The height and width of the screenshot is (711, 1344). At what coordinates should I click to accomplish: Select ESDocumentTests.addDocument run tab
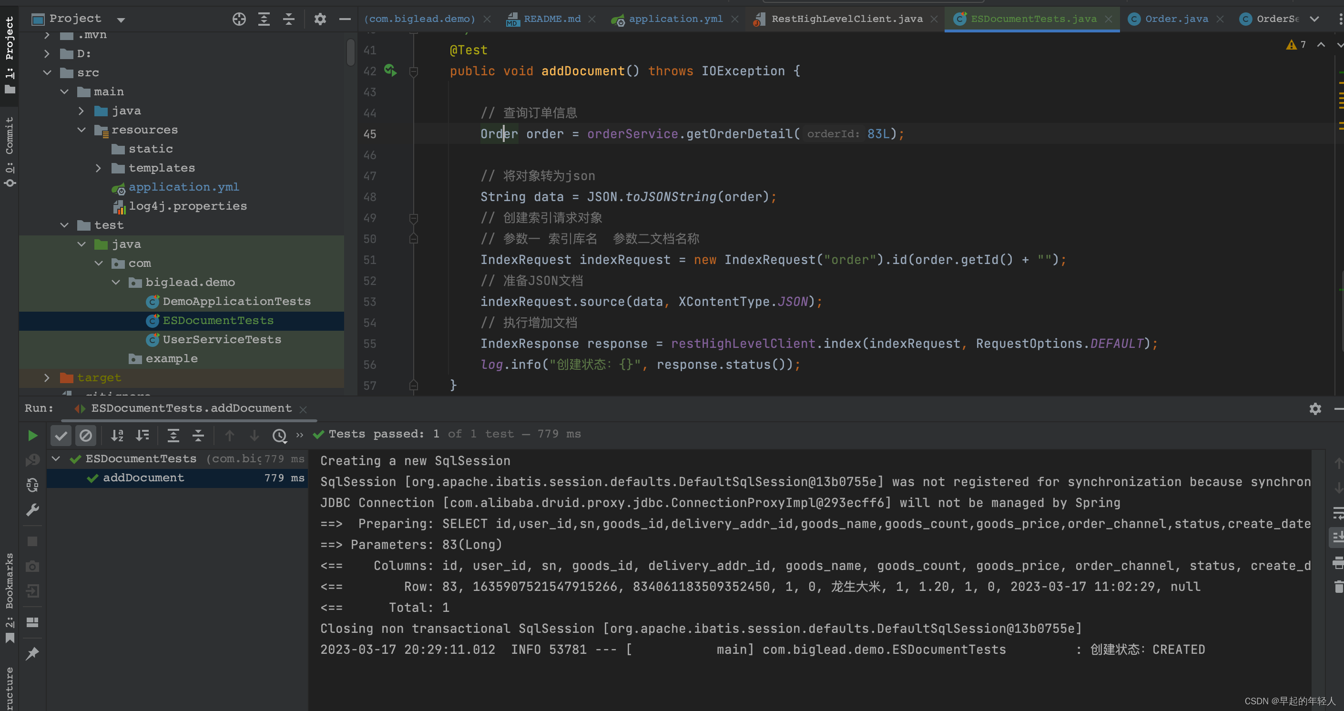191,408
